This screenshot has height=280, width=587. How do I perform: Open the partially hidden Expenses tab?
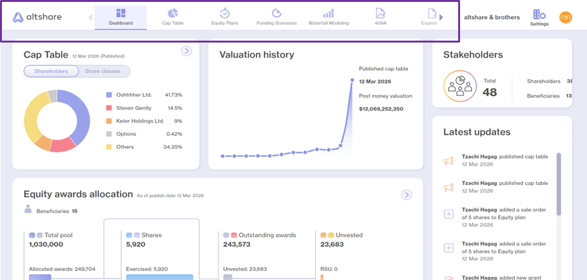pos(430,18)
